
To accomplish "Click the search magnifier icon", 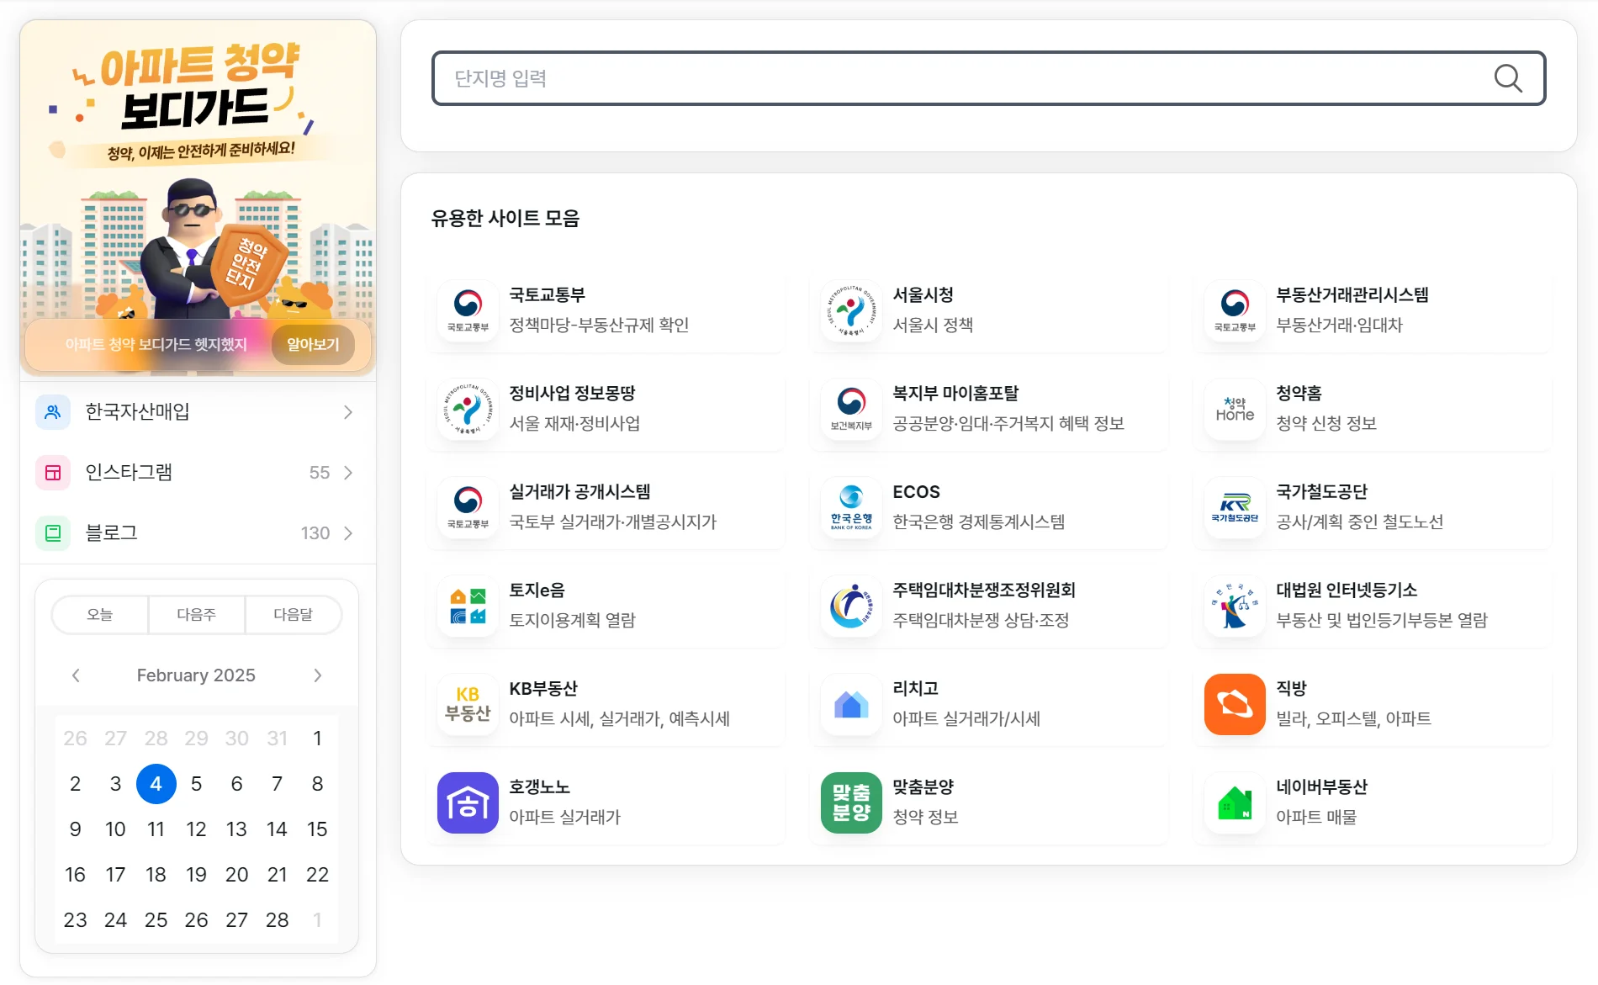I will pyautogui.click(x=1507, y=78).
